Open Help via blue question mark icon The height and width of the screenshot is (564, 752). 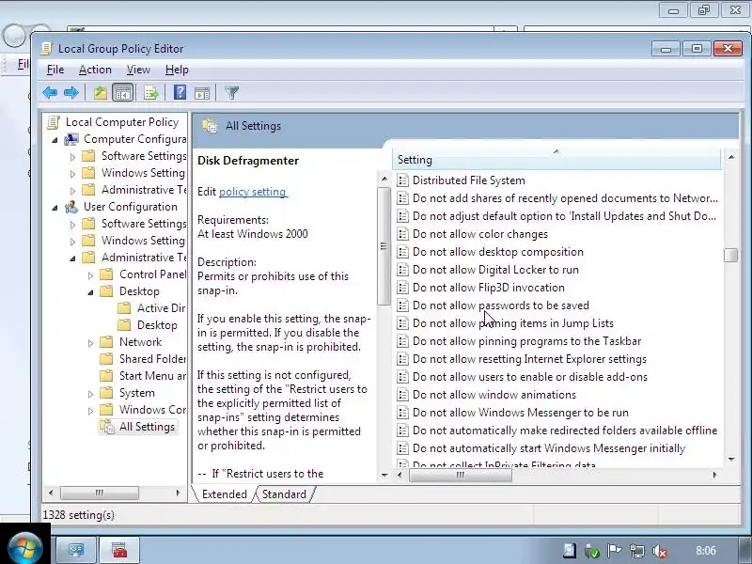(180, 92)
